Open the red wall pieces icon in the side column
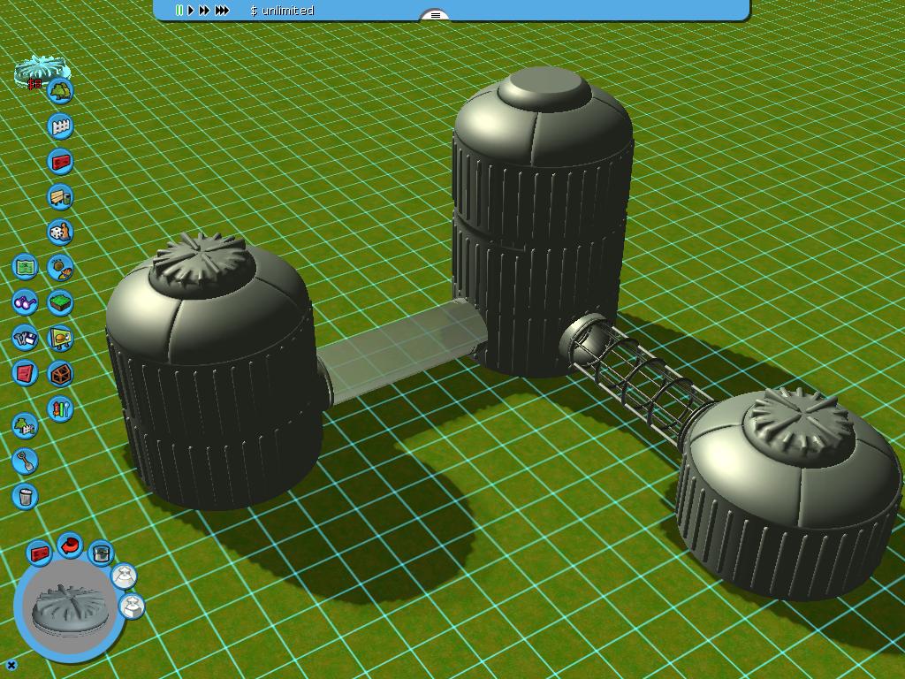 coord(60,162)
